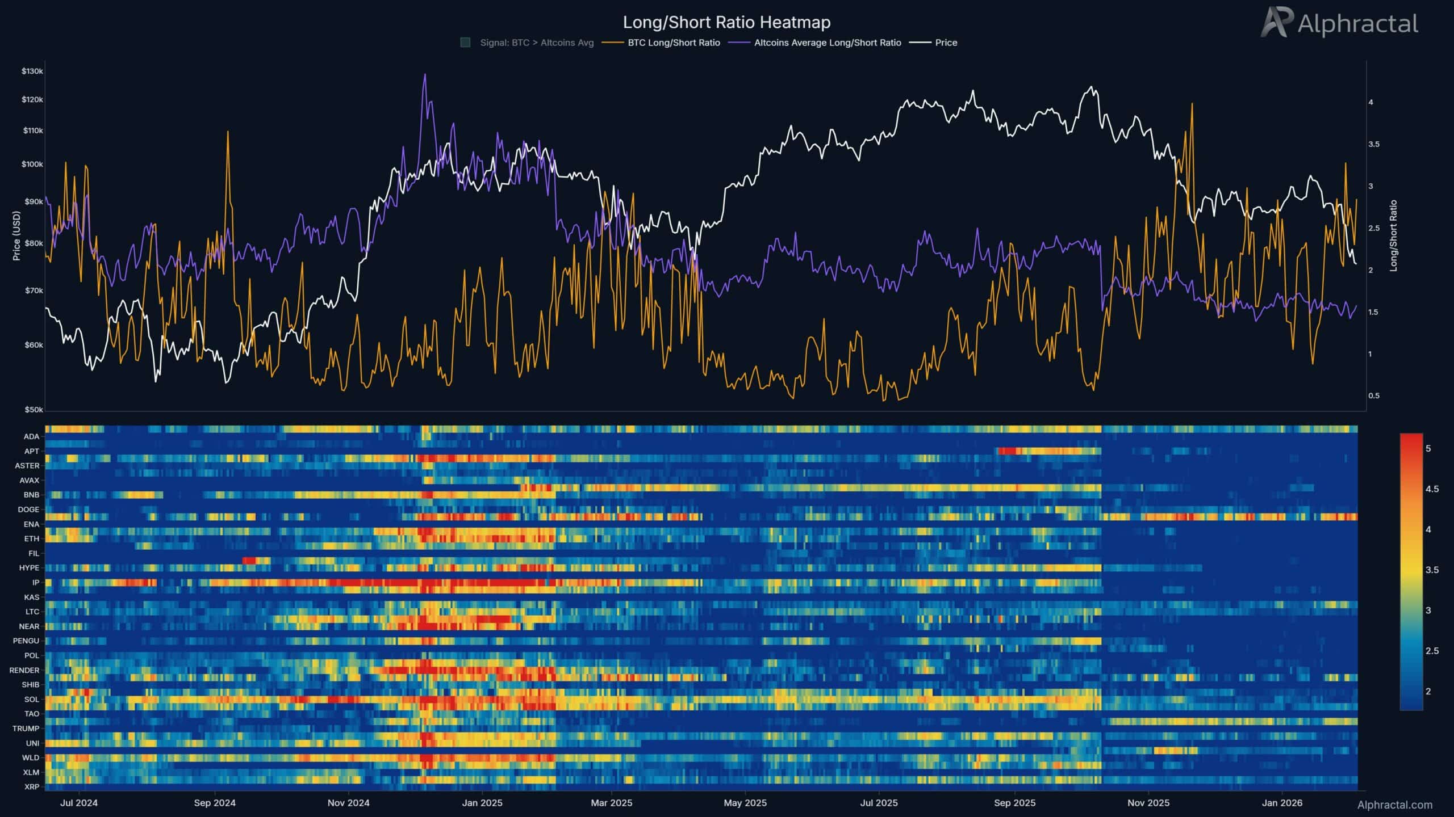Toggle the Altcoins Average Long/Short Ratio legend entry
The image size is (1454, 817).
point(827,43)
